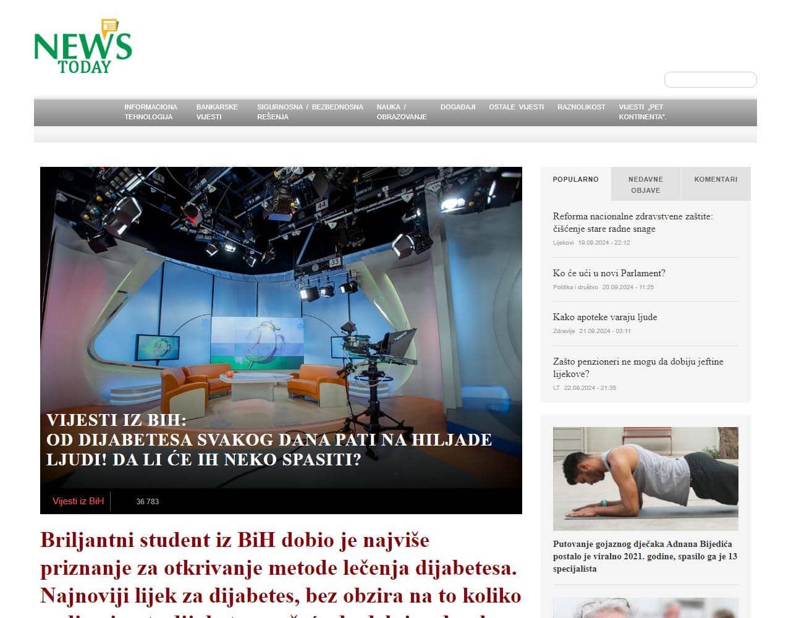The image size is (791, 618).
Task: Open the Događaji menu item
Action: pos(457,107)
